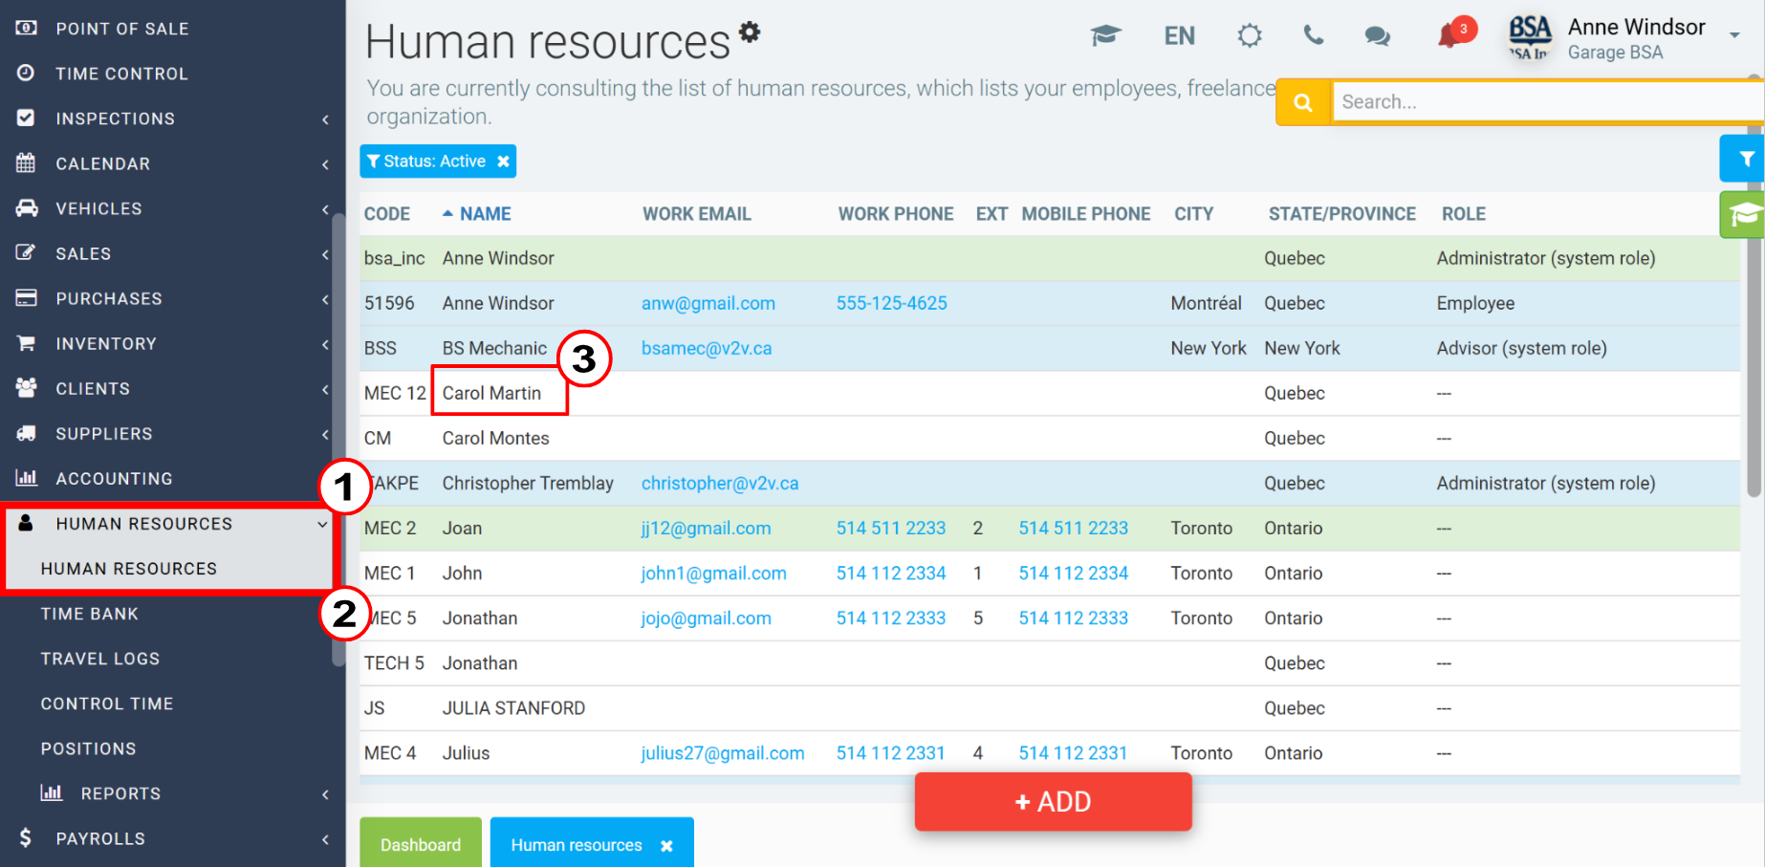The width and height of the screenshot is (1765, 867).
Task: Expand the Inventory submenu arrow
Action: [325, 344]
